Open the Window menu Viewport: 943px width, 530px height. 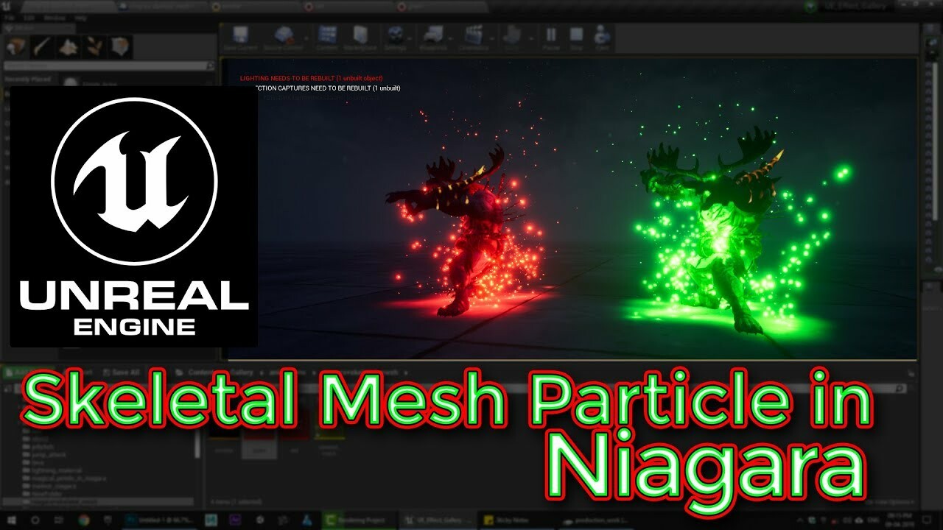click(x=54, y=17)
